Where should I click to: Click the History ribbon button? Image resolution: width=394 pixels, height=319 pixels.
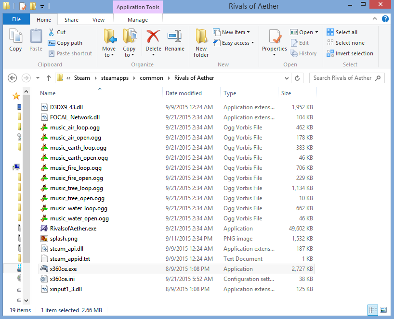click(x=303, y=53)
